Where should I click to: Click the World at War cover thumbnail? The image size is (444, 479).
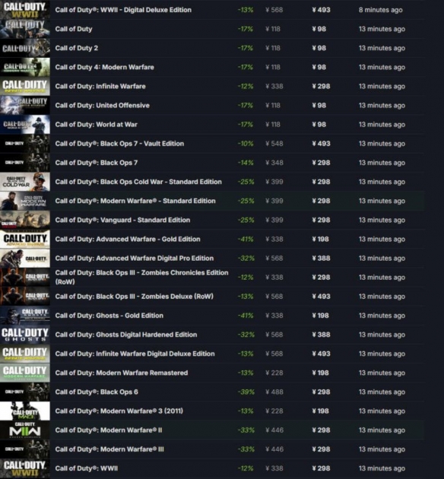(x=25, y=125)
